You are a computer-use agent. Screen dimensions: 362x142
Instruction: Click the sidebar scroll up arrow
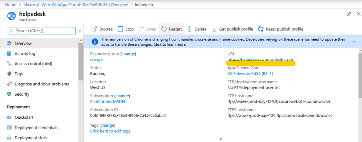coord(81,41)
